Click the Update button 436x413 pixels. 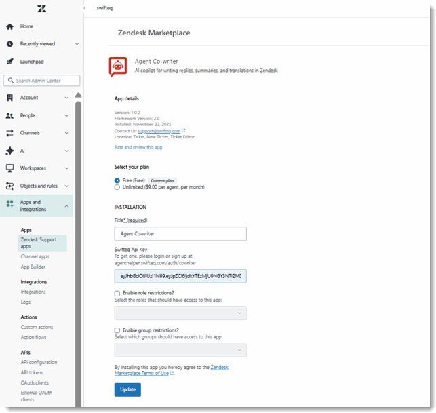127,390
